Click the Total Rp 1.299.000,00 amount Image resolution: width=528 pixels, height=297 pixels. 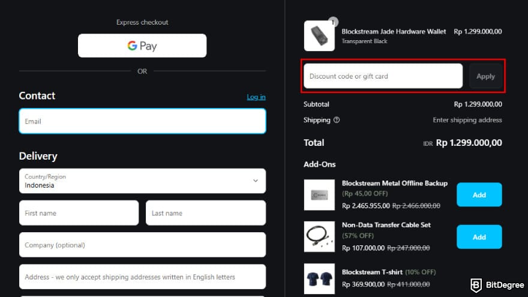point(469,143)
